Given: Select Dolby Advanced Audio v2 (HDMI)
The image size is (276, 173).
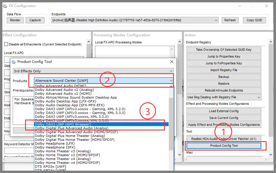Looking at the screenshot, I should (x=101, y=94).
